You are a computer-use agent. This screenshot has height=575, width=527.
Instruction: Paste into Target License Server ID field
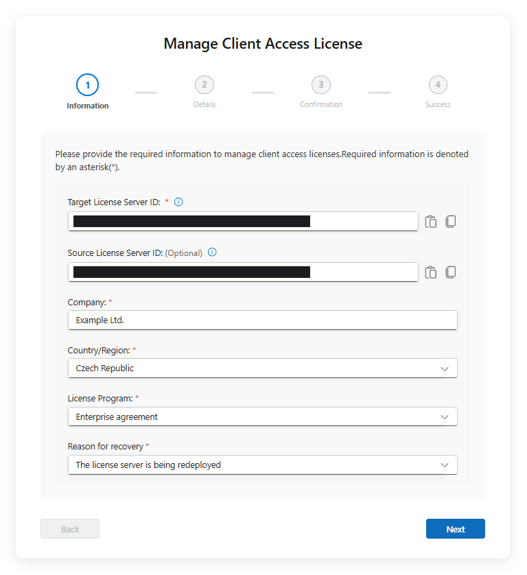tap(430, 222)
